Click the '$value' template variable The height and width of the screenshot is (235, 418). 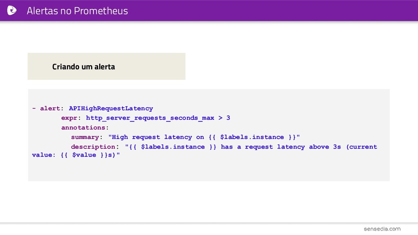tap(84, 155)
